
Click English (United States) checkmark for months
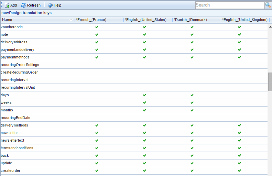144,110
